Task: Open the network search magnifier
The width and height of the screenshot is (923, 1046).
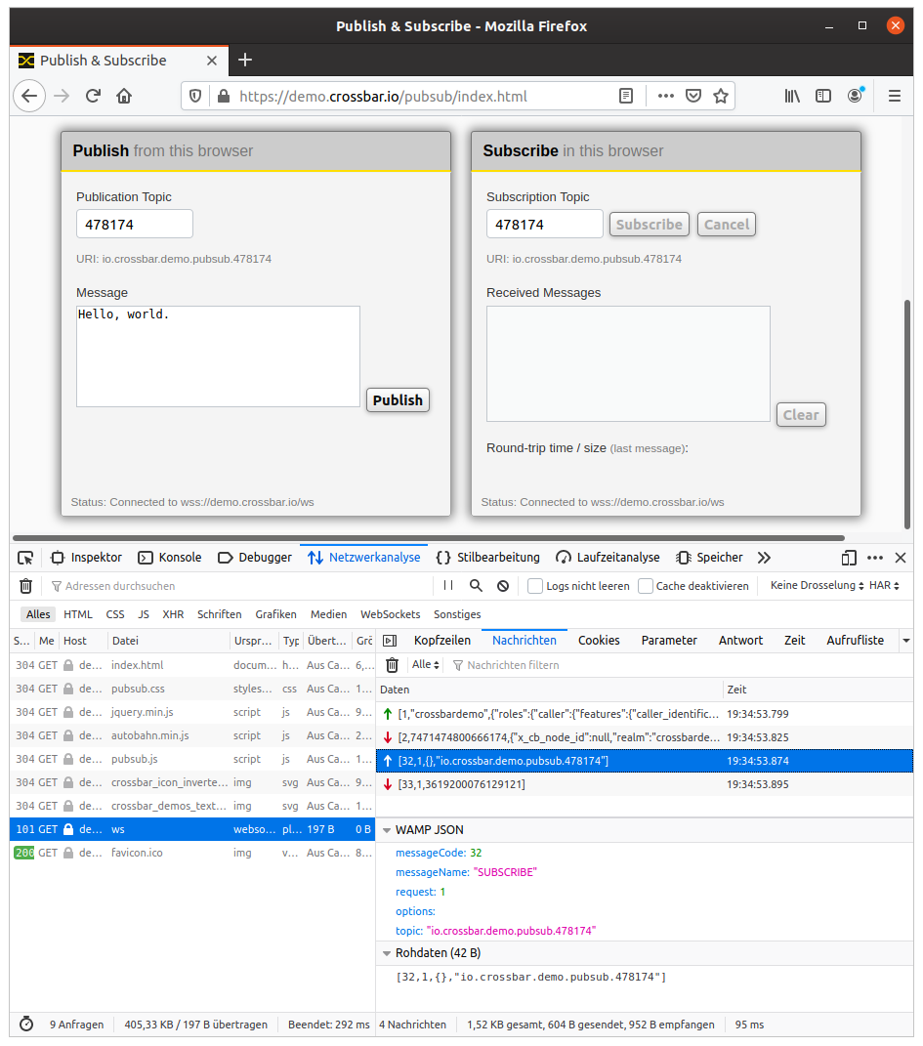Action: click(x=475, y=586)
